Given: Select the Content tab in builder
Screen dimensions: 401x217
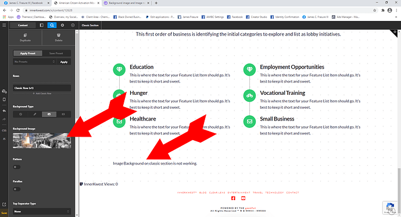Looking at the screenshot, I should click(23, 25).
